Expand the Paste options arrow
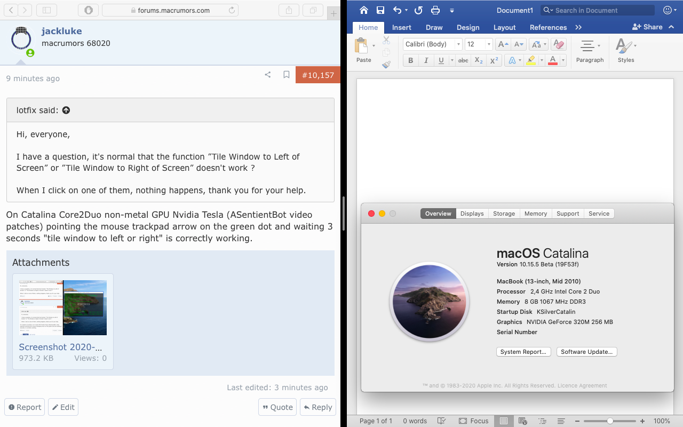 tap(374, 46)
